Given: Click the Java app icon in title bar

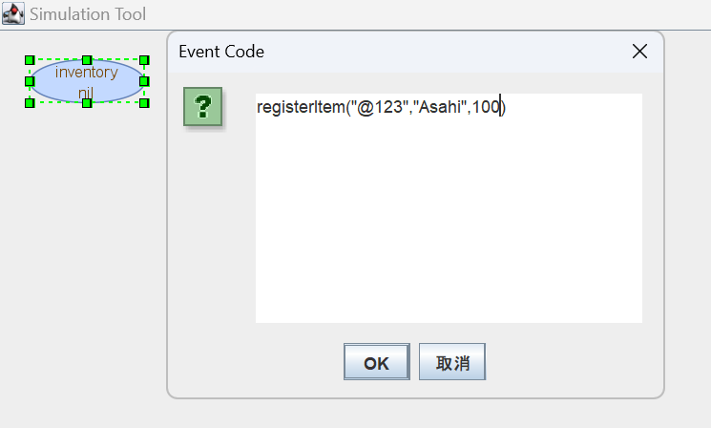Looking at the screenshot, I should [x=13, y=14].
